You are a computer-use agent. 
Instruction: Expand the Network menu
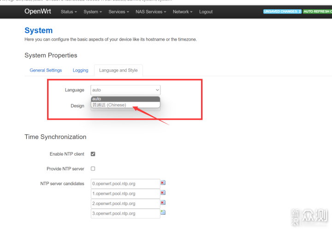183,12
